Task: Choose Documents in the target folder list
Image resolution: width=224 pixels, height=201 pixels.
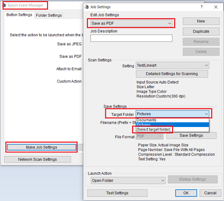Action: pyautogui.click(x=172, y=120)
